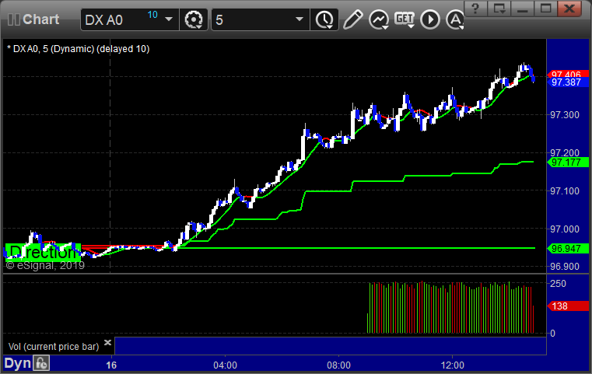Click the 04:00 time axis marker

click(225, 364)
